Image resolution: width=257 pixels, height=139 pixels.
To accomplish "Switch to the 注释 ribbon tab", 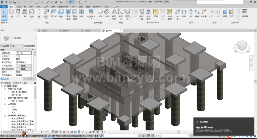I will tap(46, 7).
